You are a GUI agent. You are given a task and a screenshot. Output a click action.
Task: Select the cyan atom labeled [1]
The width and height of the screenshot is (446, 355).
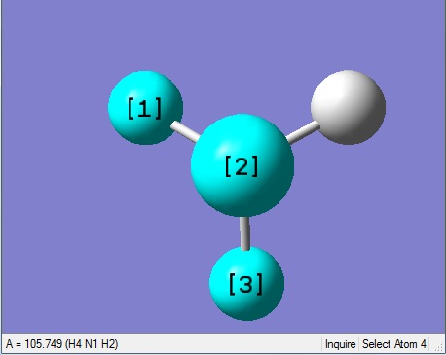(145, 108)
